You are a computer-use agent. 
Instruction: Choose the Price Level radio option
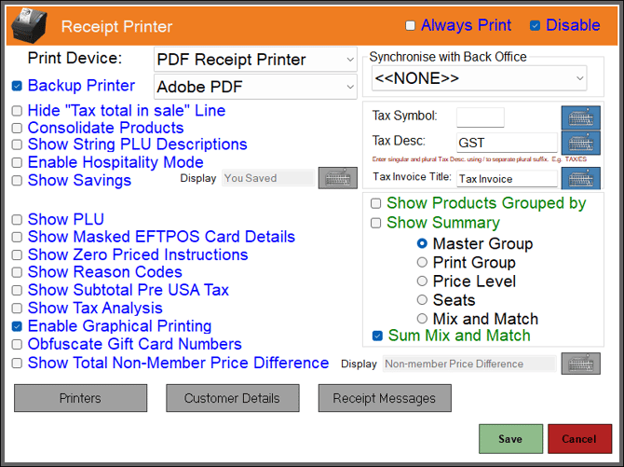click(422, 281)
